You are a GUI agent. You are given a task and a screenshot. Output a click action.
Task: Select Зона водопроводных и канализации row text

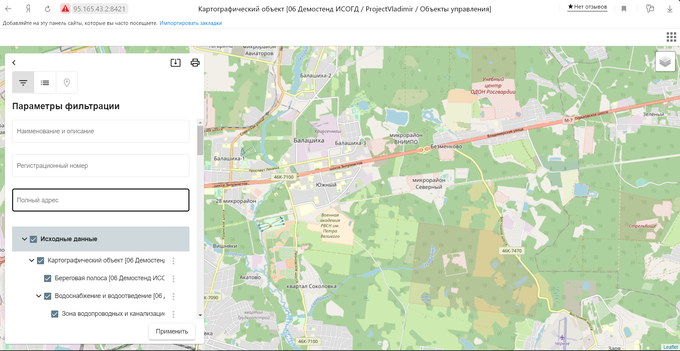click(x=113, y=314)
